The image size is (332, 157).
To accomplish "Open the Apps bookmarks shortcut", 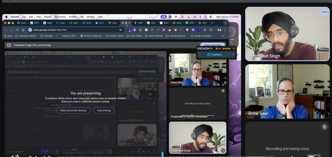I will coord(8,36).
